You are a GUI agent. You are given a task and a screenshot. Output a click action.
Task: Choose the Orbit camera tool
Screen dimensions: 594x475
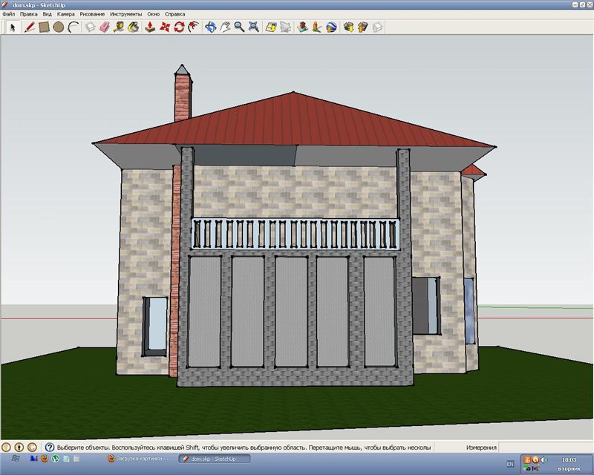[210, 27]
